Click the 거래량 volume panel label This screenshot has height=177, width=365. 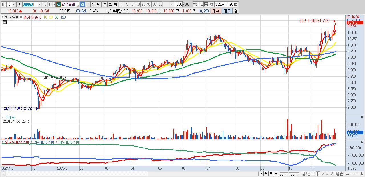pyautogui.click(x=10, y=117)
